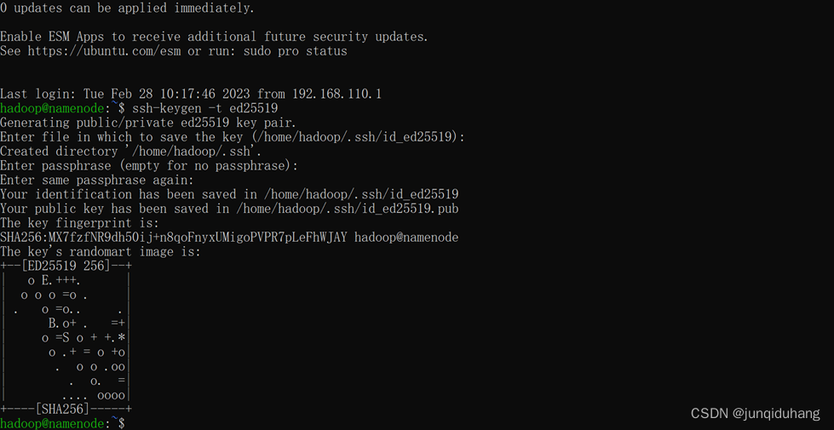Click the '0 updates can be applied' line

127,8
